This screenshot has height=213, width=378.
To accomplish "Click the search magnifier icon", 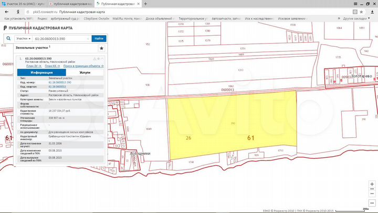I will coord(9,38).
